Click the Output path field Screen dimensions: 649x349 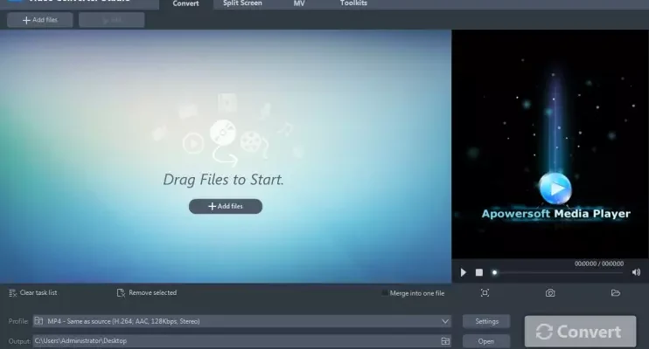237,341
